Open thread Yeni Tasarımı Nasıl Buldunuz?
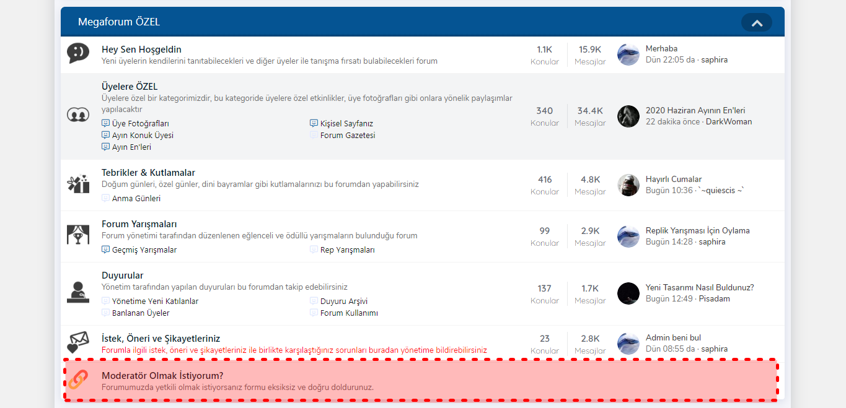Screen dimensions: 846x408 [700, 288]
